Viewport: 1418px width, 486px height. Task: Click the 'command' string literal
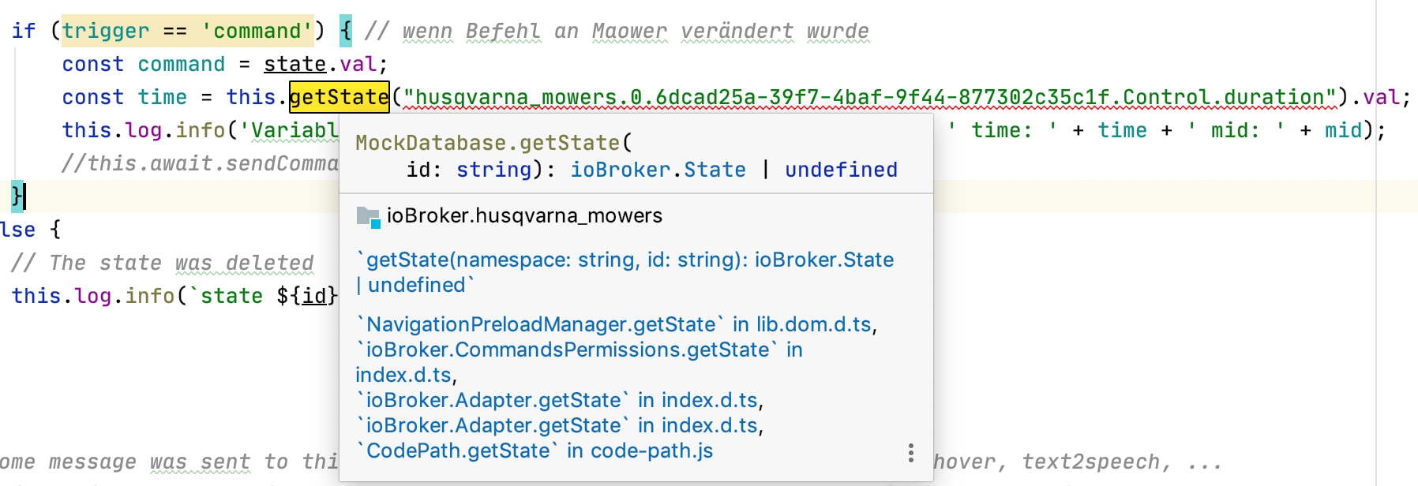coord(257,31)
